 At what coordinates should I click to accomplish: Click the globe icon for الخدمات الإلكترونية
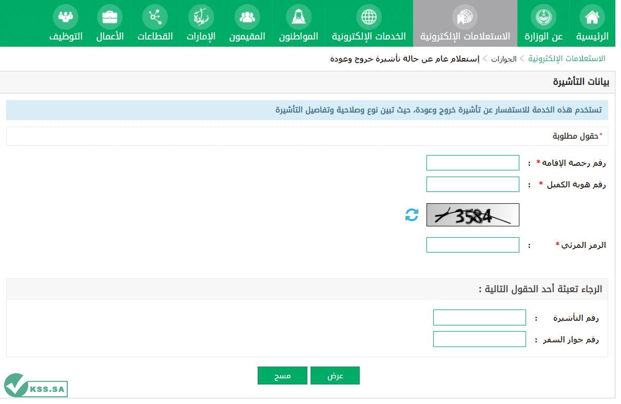tap(368, 17)
